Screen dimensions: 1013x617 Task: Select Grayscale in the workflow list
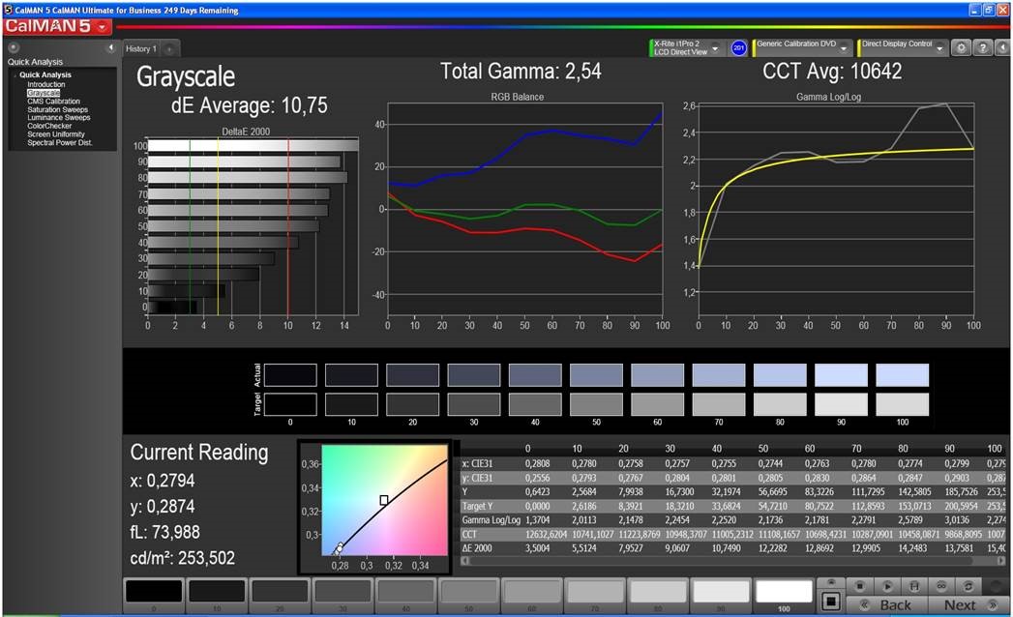[x=44, y=93]
